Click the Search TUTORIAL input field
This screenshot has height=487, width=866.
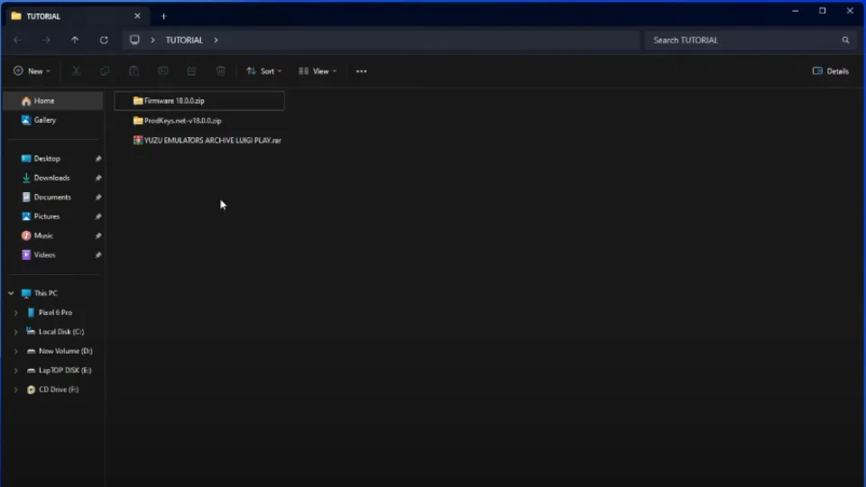750,40
